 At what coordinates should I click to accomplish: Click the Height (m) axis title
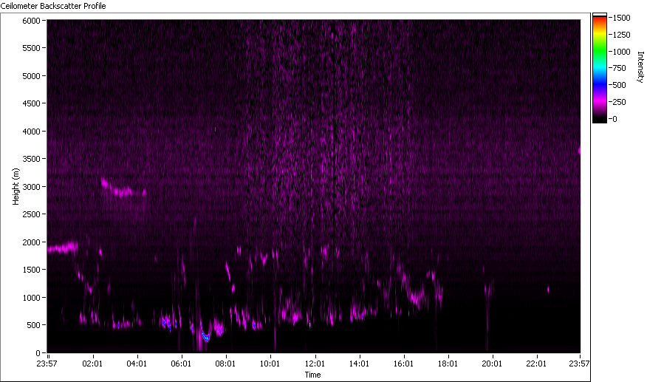pyautogui.click(x=16, y=186)
